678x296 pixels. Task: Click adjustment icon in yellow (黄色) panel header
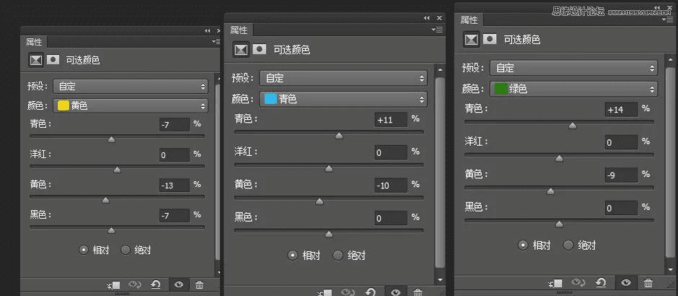[36, 60]
